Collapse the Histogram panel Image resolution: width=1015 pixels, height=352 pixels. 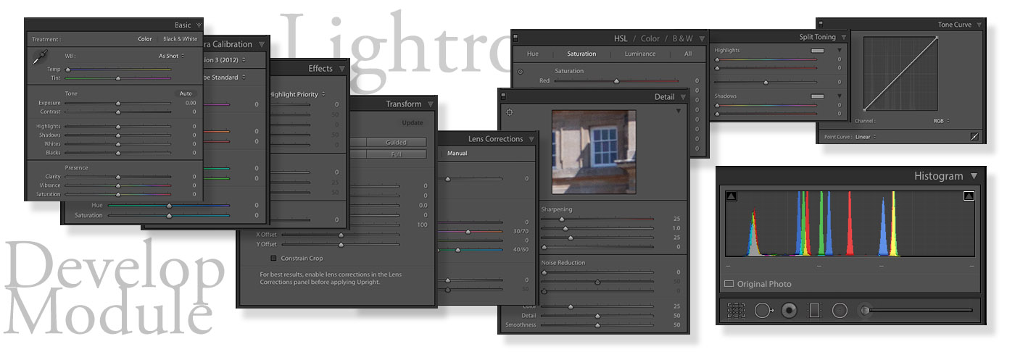(x=974, y=176)
